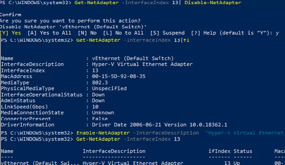Click the LinkSpeed(Gbps) value 10

tap(95, 107)
